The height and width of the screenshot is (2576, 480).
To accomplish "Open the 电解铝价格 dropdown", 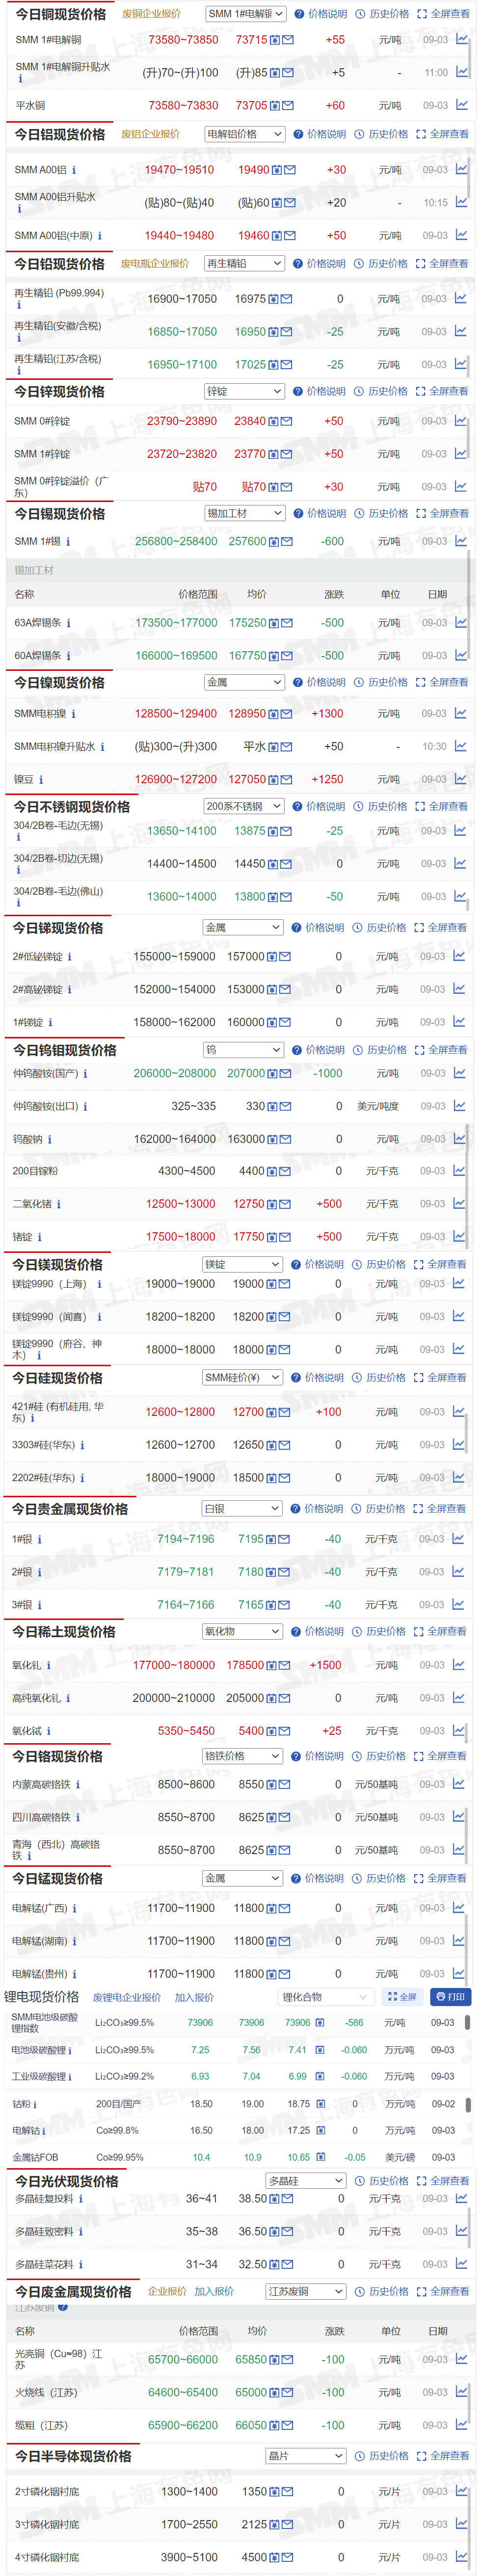I will click(245, 134).
